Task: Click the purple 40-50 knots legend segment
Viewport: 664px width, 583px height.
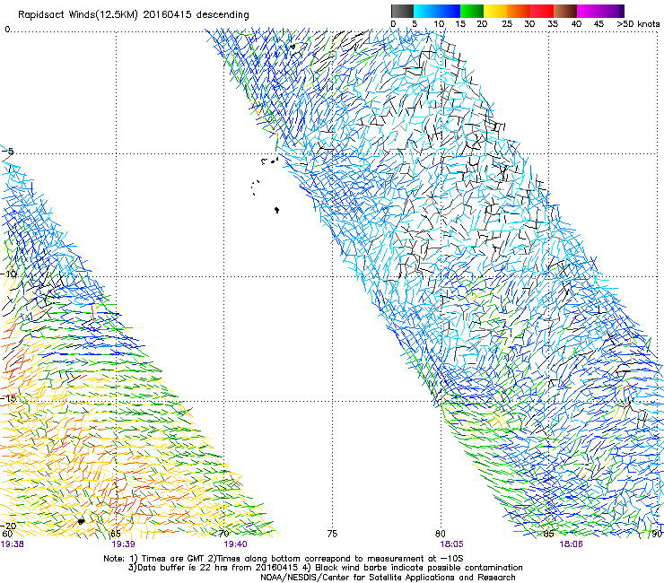Action: (600, 11)
